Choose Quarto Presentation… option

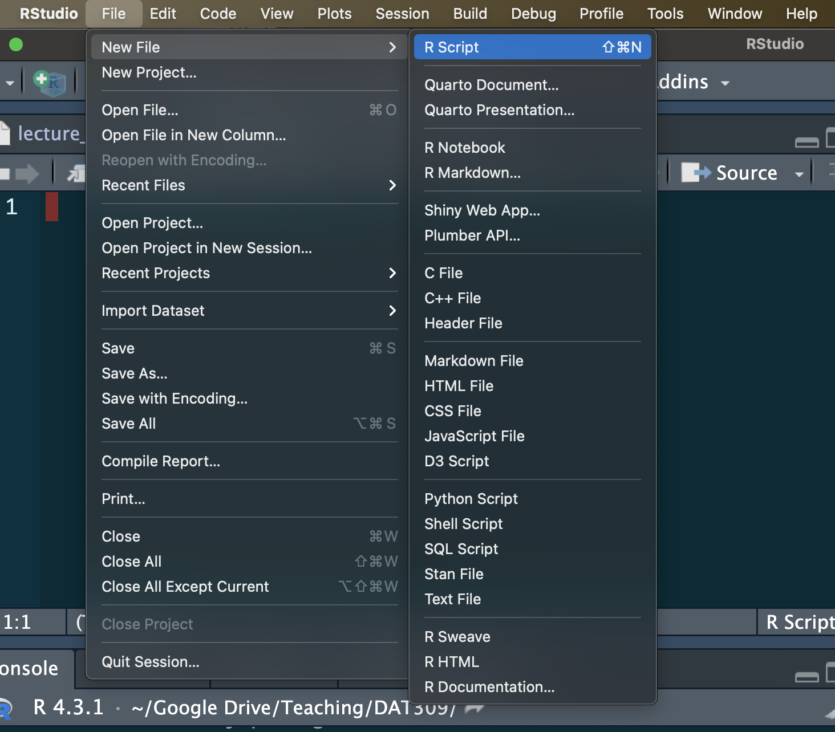tap(533, 109)
